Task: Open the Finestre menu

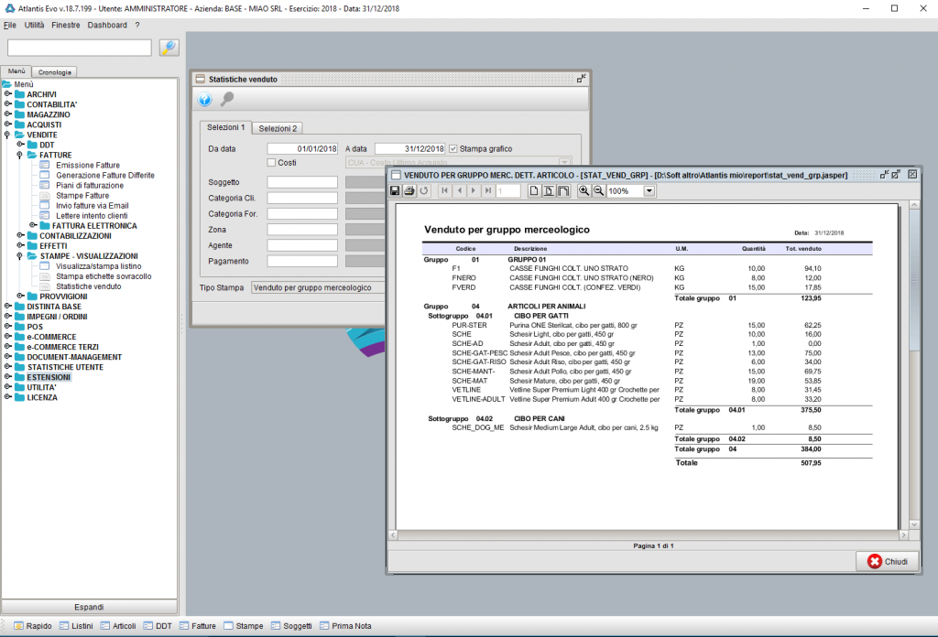Action: click(x=66, y=25)
